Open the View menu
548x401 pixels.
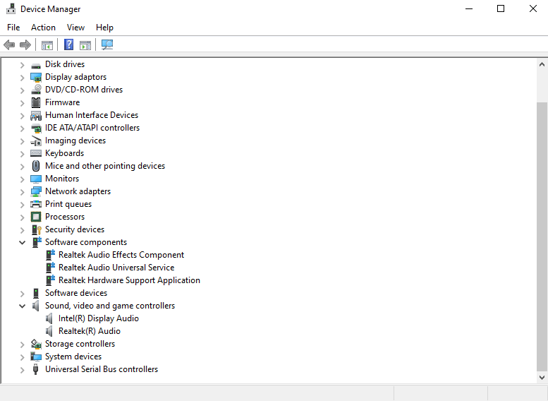tap(76, 28)
